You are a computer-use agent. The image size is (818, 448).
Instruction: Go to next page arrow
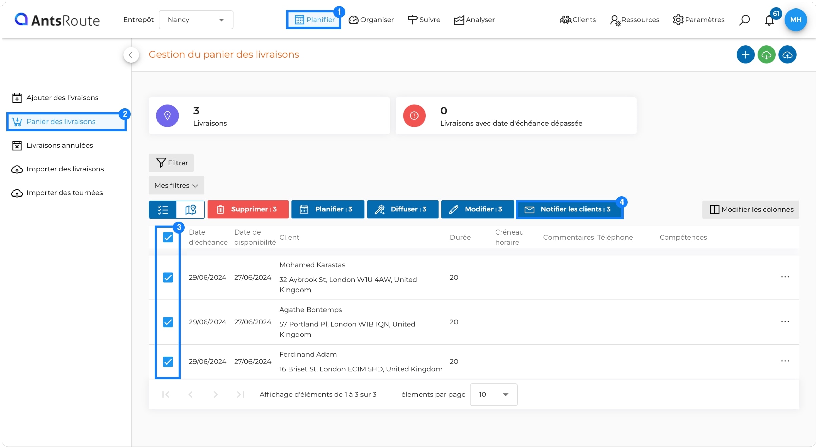pyautogui.click(x=216, y=394)
